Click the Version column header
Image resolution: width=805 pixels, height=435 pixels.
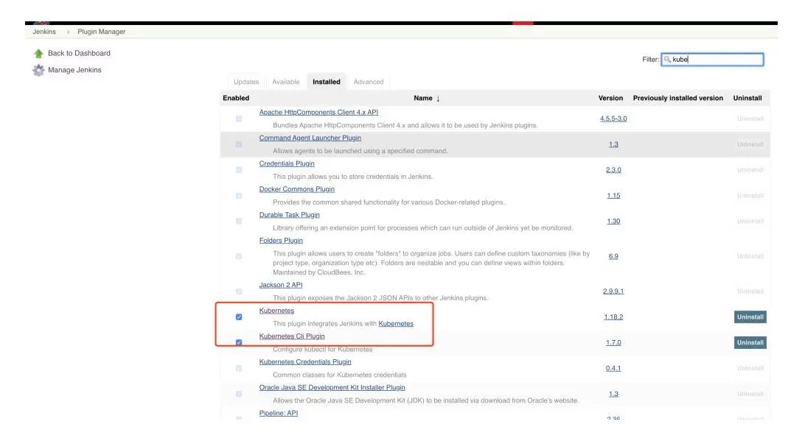[610, 99]
